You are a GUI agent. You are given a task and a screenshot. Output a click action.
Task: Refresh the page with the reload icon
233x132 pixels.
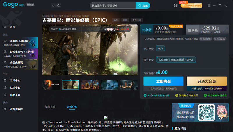pos(59,6)
